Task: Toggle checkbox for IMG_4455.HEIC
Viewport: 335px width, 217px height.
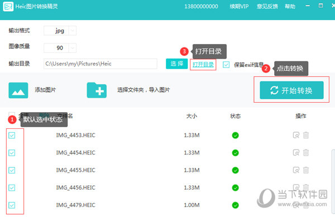Action: tap(12, 170)
